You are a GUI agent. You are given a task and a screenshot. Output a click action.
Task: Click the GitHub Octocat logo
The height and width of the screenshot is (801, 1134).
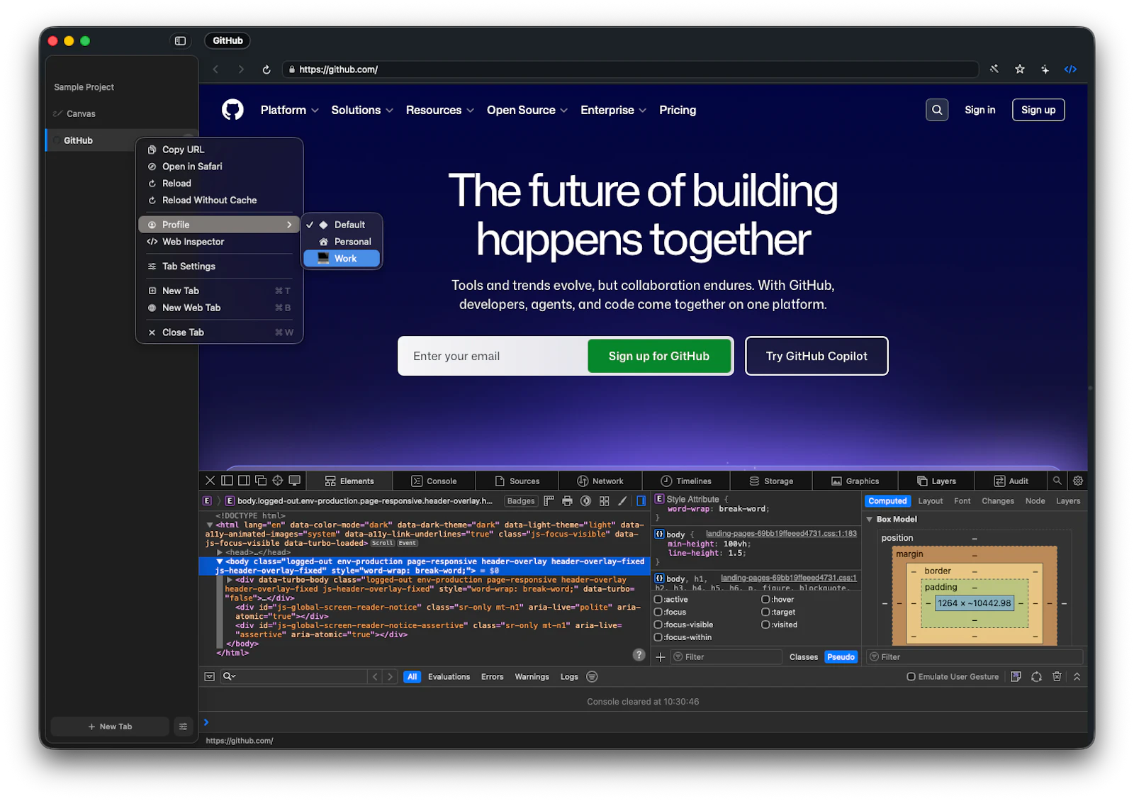(232, 110)
